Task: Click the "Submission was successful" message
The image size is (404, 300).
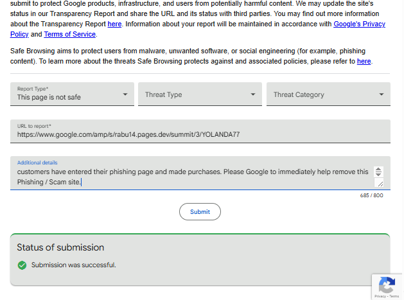Action: pos(74,265)
